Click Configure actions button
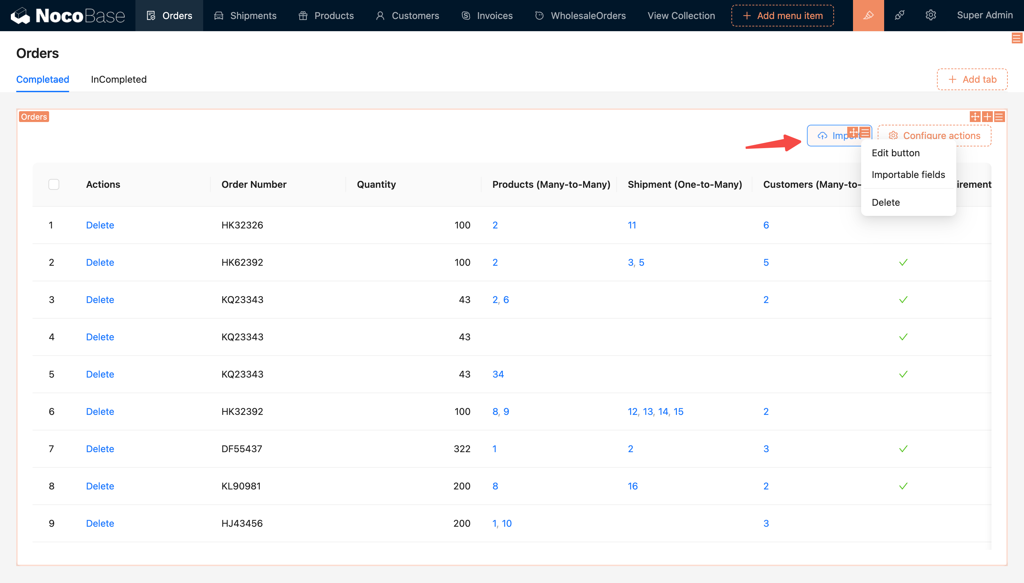The width and height of the screenshot is (1024, 583). point(934,136)
